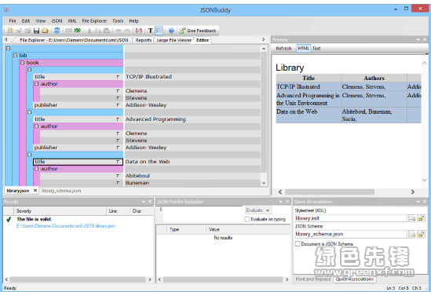Open the Results panel options dropdown arrow

tap(144, 202)
